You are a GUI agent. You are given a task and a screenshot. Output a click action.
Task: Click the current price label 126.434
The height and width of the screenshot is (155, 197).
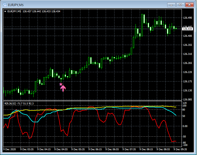[187, 29]
